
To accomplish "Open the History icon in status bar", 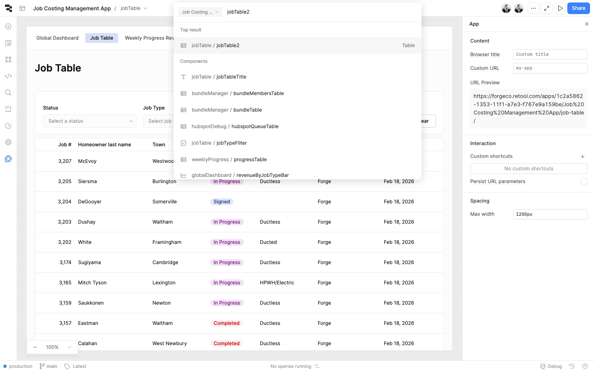I will click(x=572, y=366).
